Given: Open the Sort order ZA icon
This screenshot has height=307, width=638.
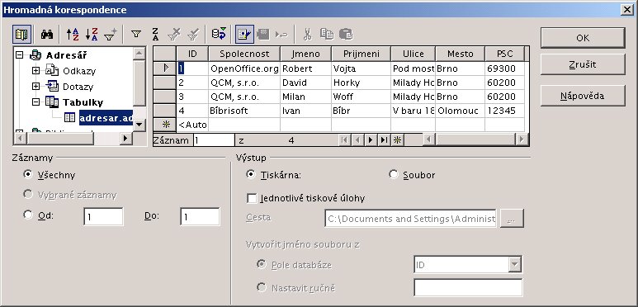Looking at the screenshot, I should 155,34.
